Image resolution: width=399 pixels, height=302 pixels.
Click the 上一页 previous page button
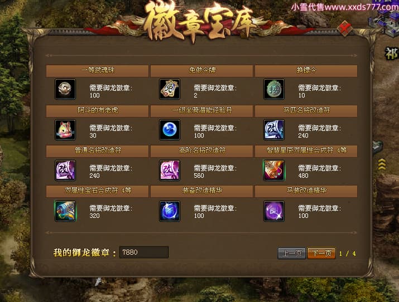pyautogui.click(x=292, y=253)
